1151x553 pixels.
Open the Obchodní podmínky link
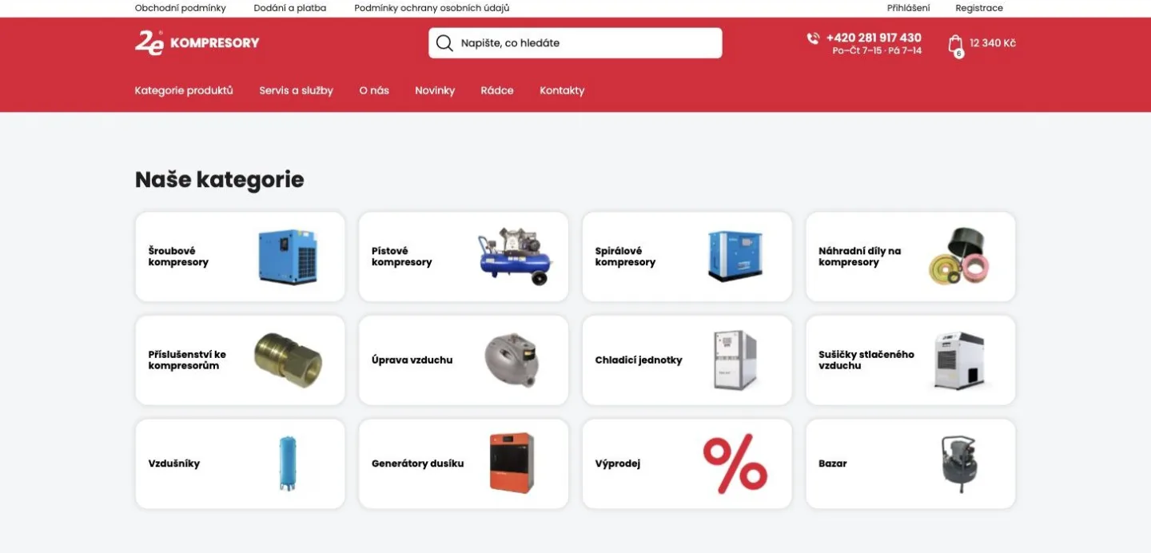[x=181, y=8]
